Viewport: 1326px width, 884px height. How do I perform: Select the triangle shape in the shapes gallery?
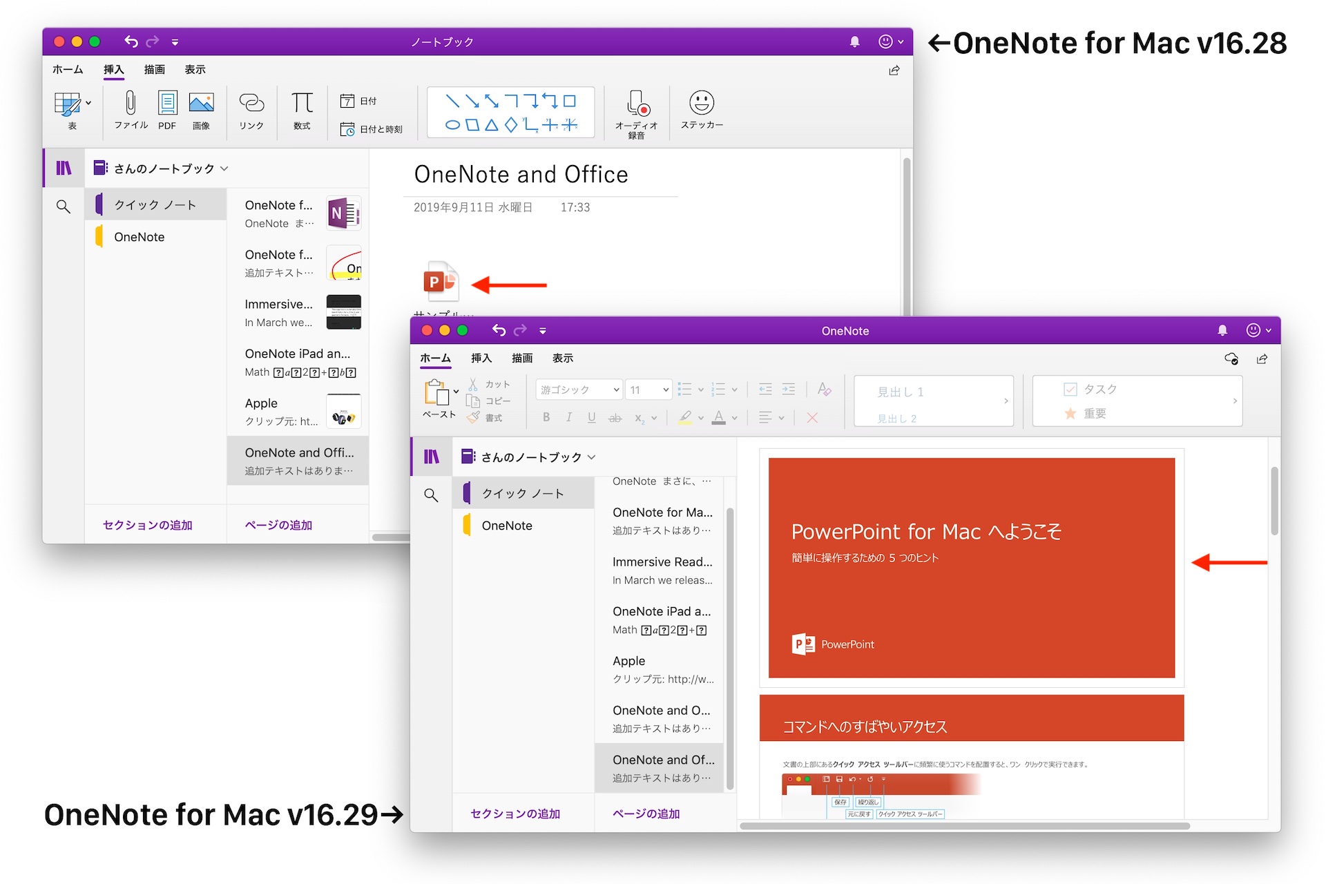(491, 125)
